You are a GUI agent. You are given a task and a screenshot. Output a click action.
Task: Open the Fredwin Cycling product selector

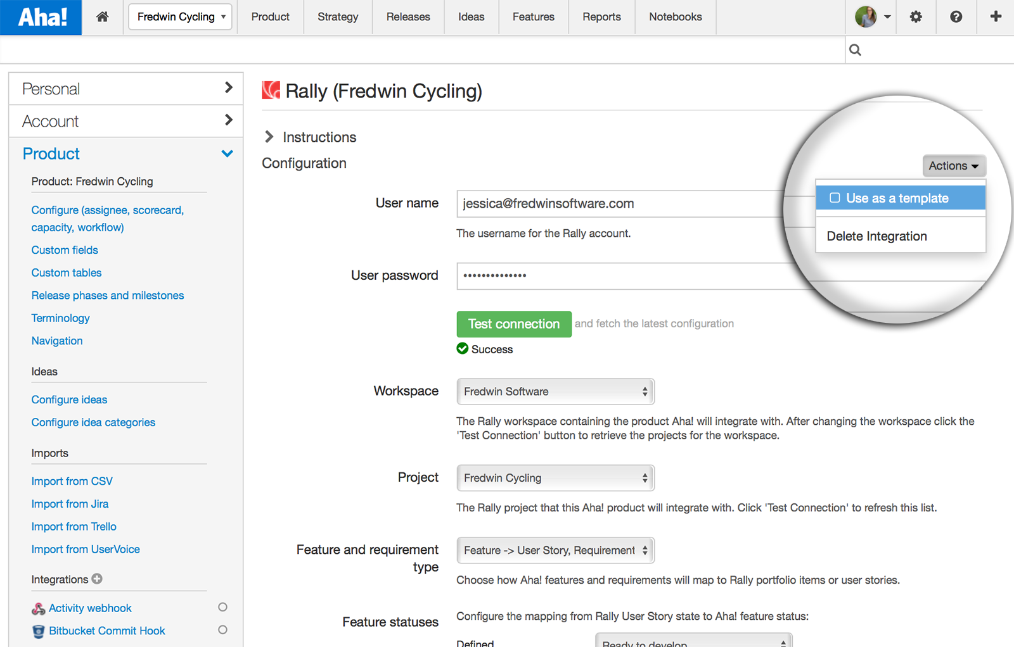180,17
